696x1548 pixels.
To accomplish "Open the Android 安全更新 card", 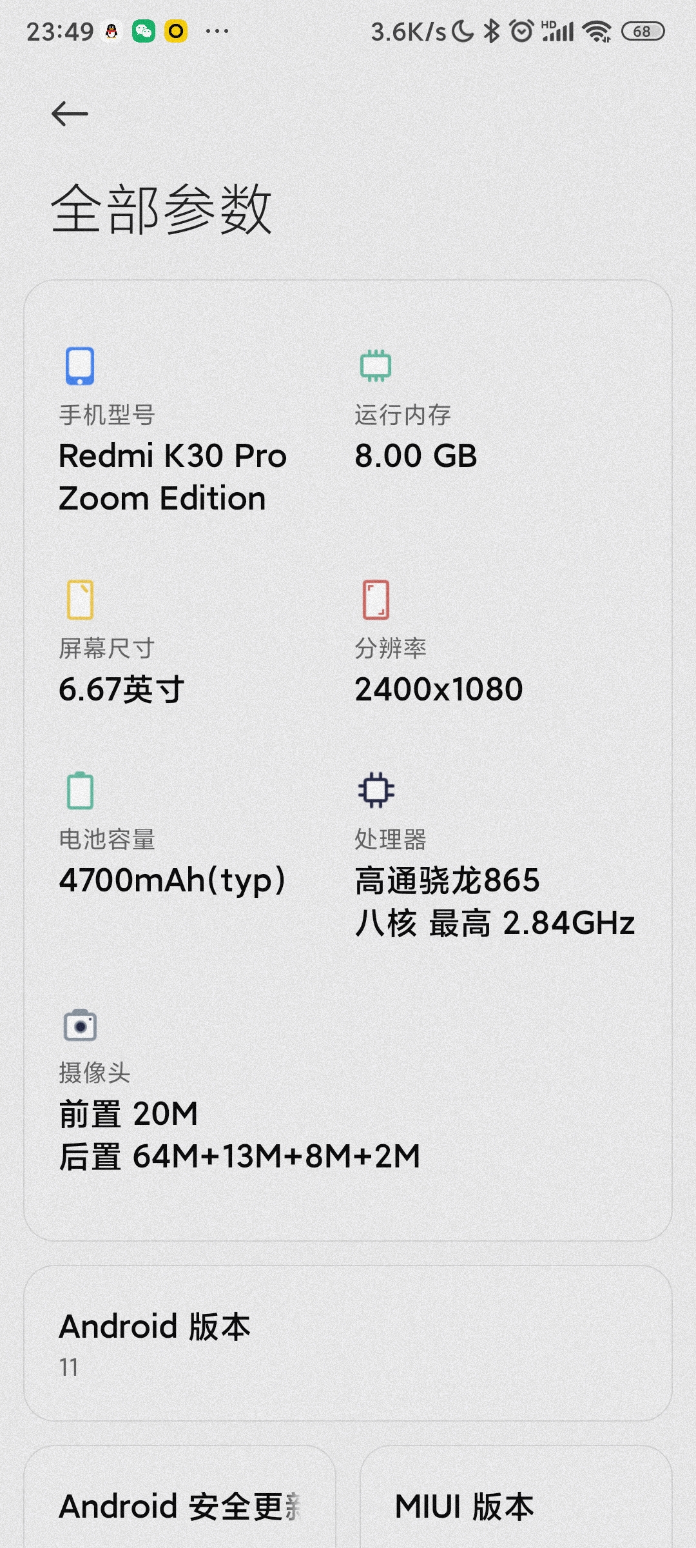I will [180, 1497].
